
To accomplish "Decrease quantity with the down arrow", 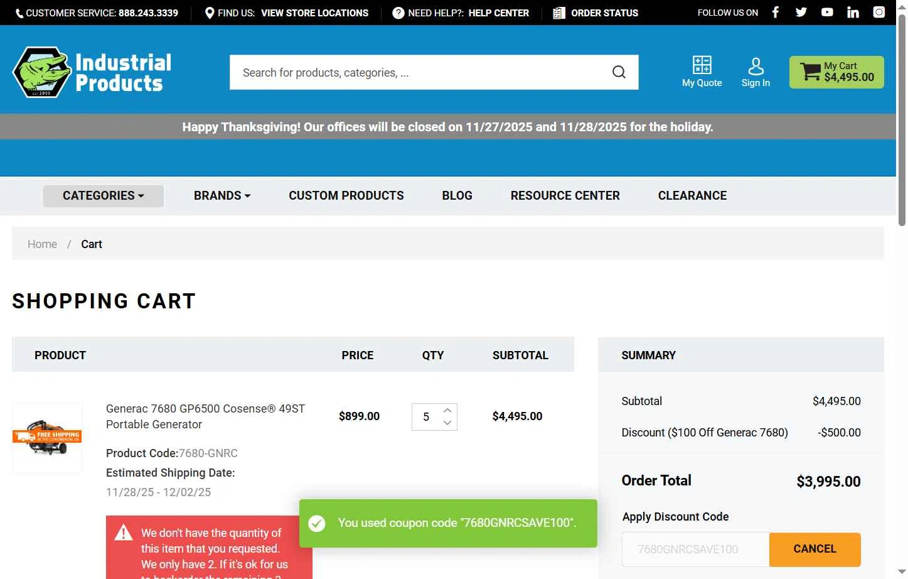I will (447, 423).
